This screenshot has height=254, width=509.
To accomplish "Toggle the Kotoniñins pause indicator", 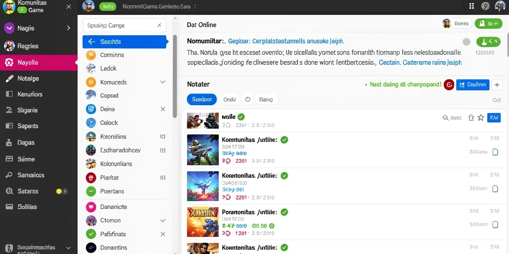I will pos(163,137).
